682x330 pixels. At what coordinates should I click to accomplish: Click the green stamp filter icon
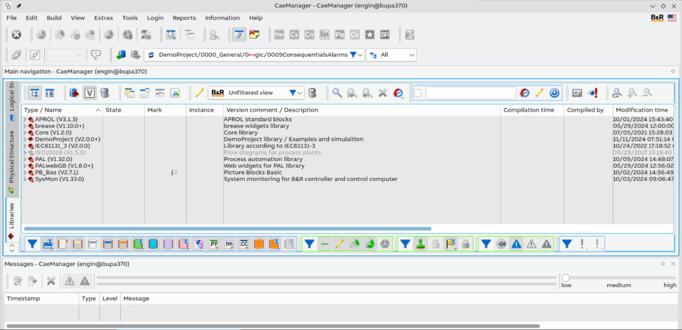[x=421, y=244]
